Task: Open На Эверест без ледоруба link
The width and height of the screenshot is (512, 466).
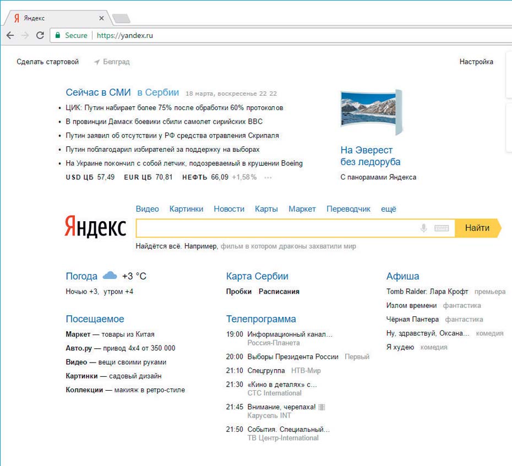Action: click(371, 156)
